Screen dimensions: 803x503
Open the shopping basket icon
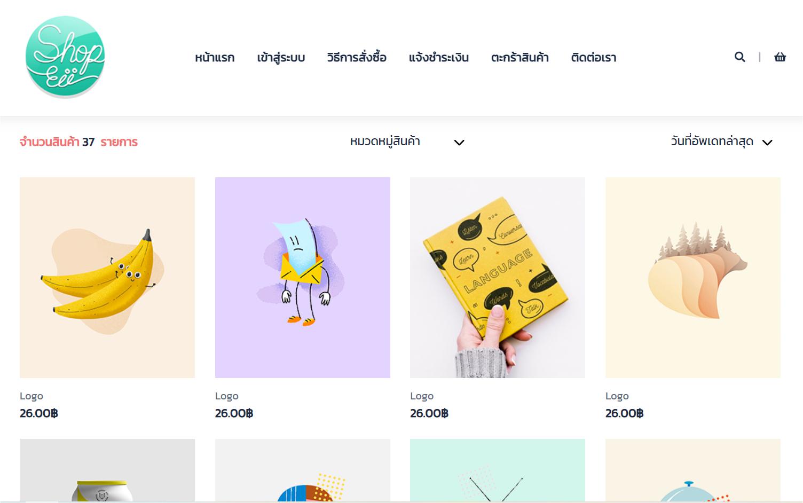(x=780, y=57)
